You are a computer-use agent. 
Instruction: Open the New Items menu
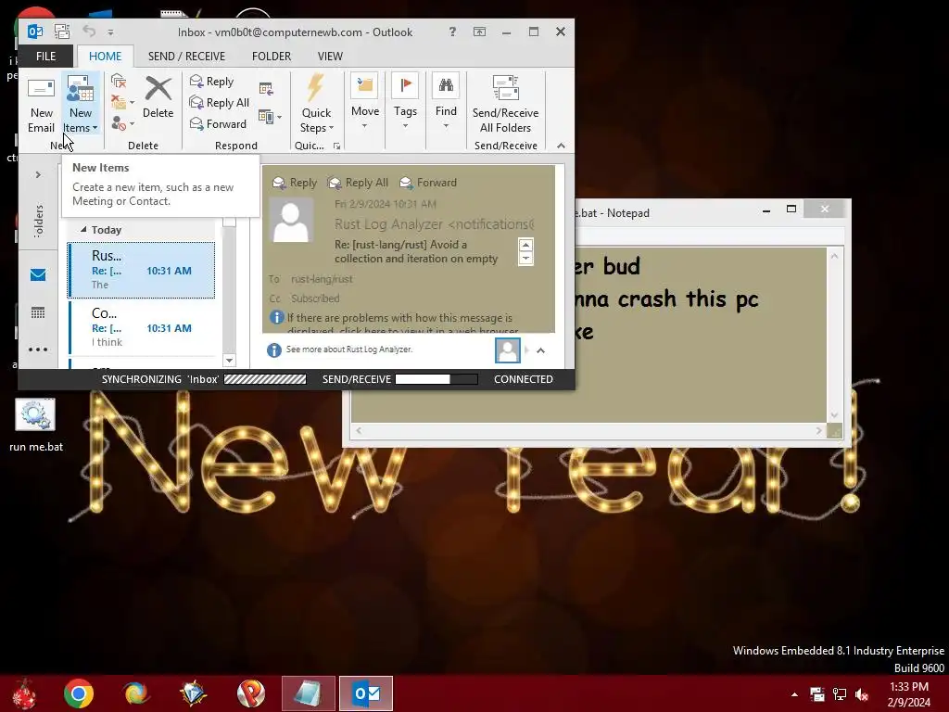[81, 105]
